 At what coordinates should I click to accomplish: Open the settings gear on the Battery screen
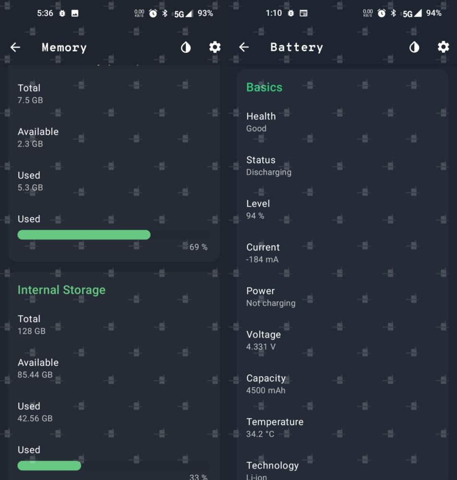point(443,47)
